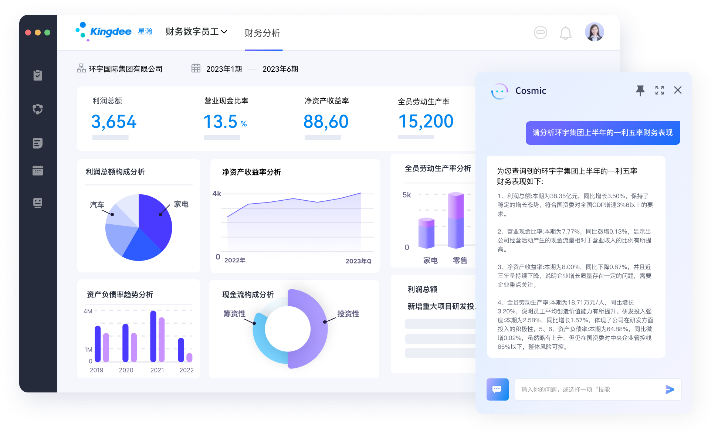
Task: Click the blue chat skills button
Action: click(497, 389)
